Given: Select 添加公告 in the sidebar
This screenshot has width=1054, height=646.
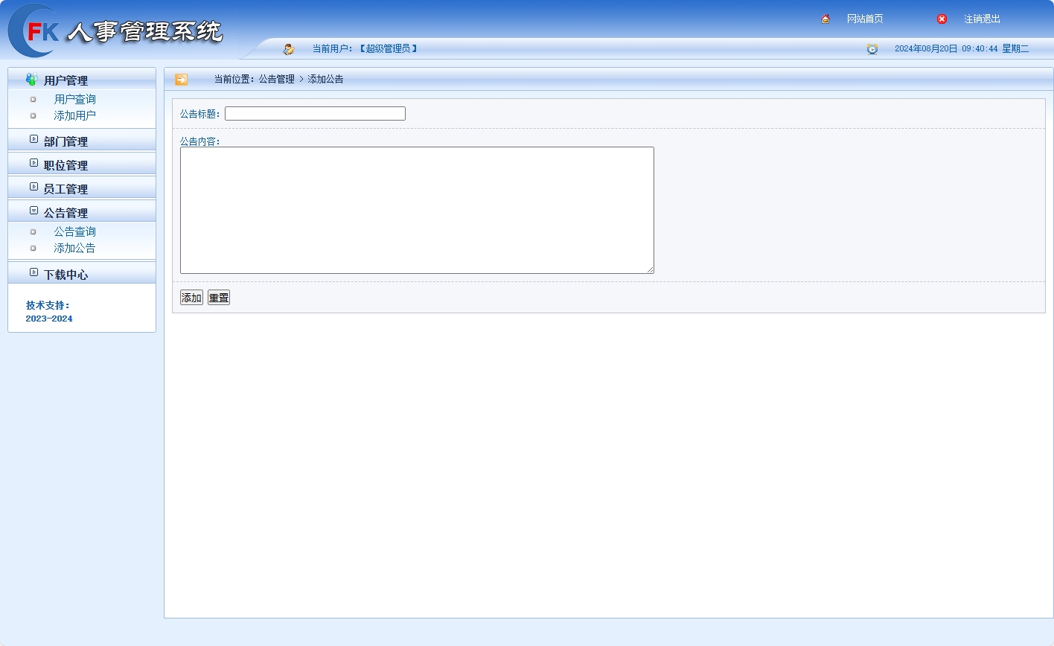Looking at the screenshot, I should (x=74, y=248).
